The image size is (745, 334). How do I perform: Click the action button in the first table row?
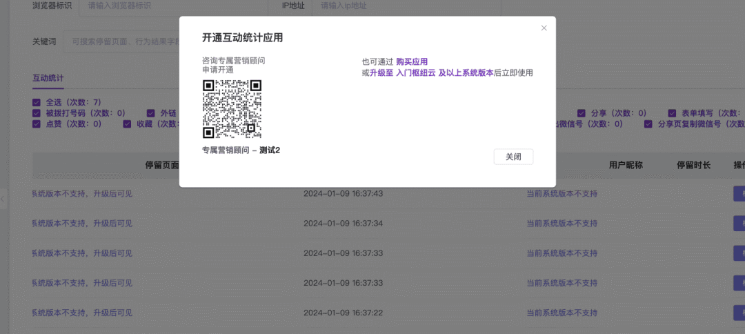tap(739, 194)
